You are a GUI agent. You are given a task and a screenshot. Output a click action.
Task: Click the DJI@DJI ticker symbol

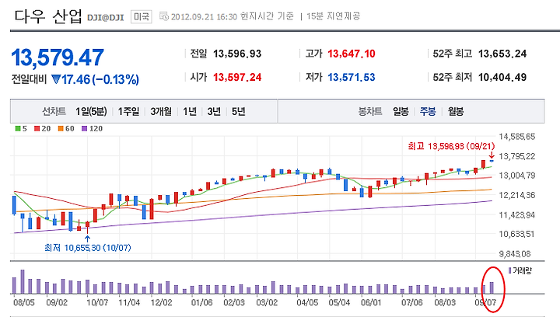(105, 18)
